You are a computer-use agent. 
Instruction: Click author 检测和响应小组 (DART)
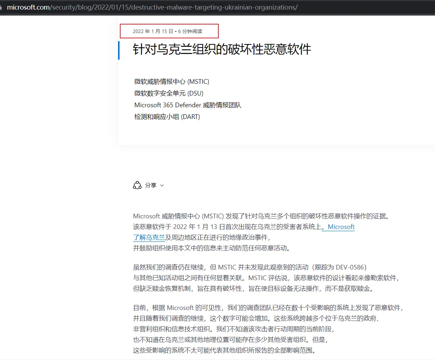tap(167, 117)
